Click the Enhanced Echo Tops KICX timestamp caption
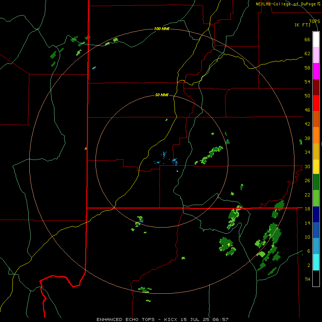 [162, 319]
